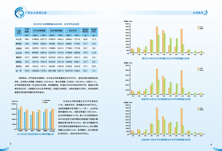This screenshot has height=151, width=222.
Task: Click the 2010年各代表站汛期 chart caption
Action: [x=35, y=134]
